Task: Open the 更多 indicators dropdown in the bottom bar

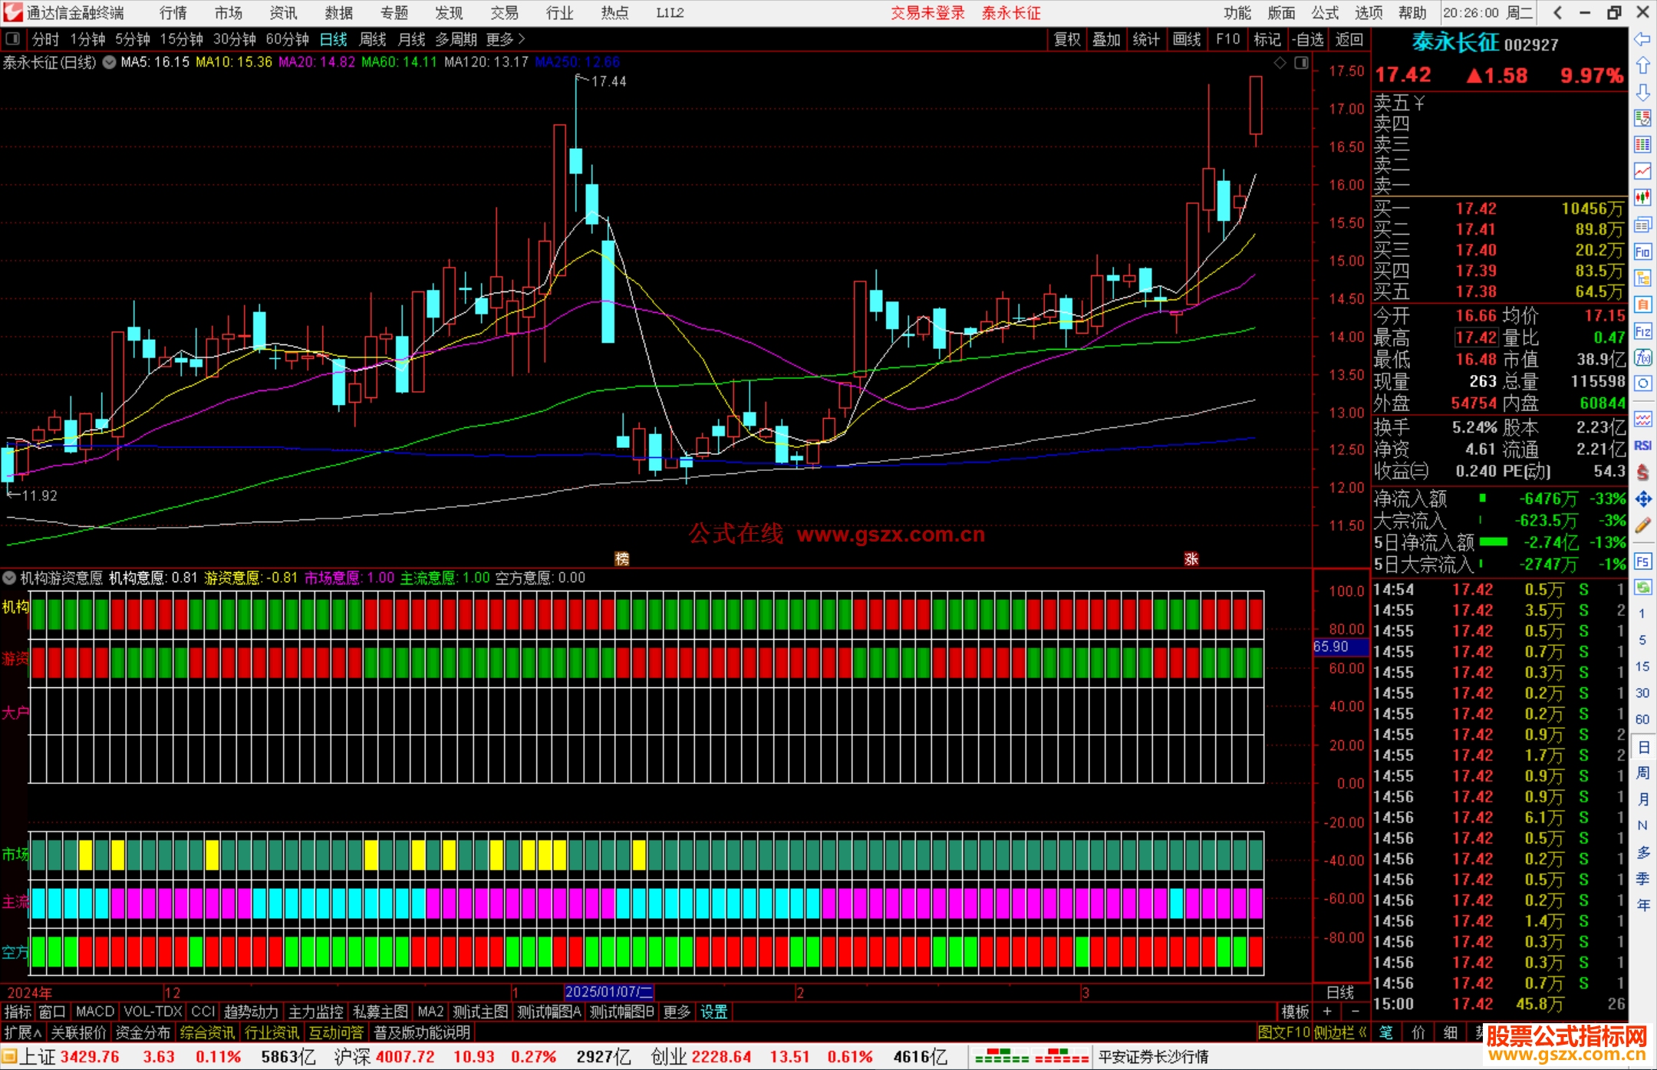Action: click(x=677, y=1012)
